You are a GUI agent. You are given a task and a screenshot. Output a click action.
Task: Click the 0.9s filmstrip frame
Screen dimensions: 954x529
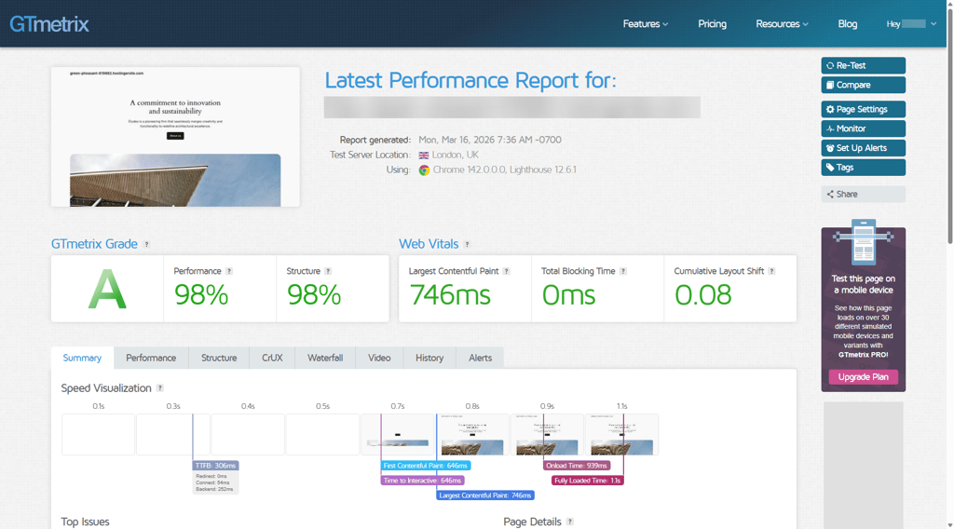tap(547, 435)
